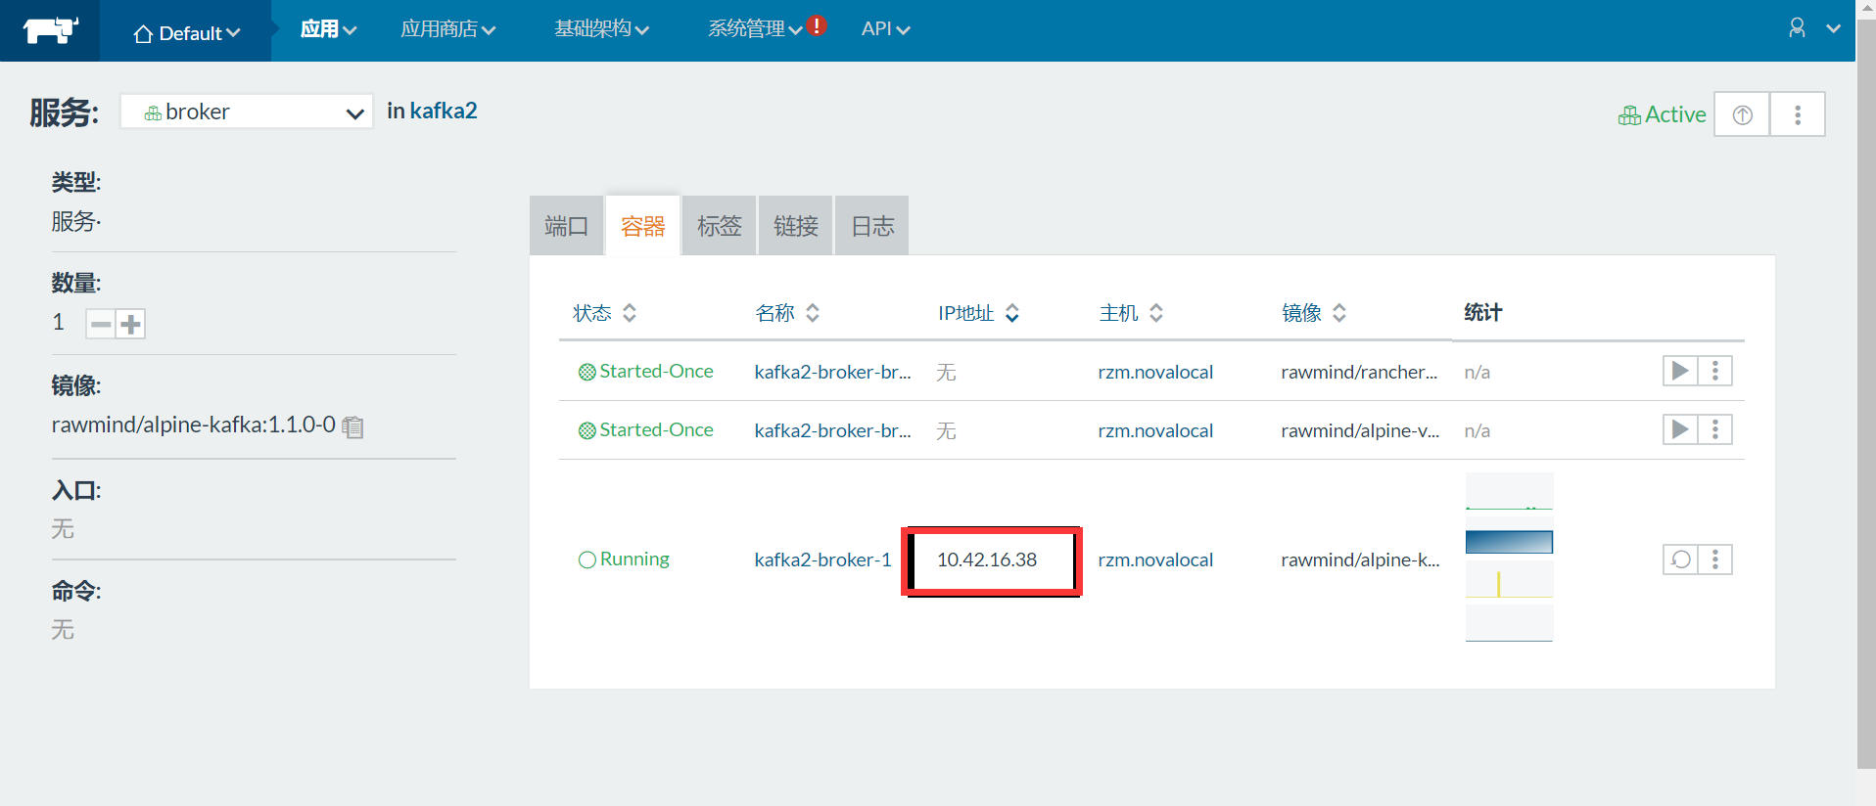Sort containers by IP地址 column

(978, 313)
